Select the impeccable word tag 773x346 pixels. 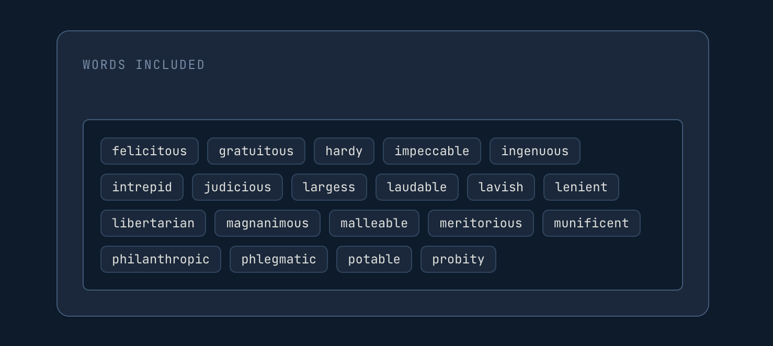[432, 151]
